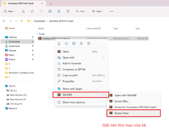Open CD Drive (F:)
The width and height of the screenshot is (169, 136).
pyautogui.click(x=15, y=104)
